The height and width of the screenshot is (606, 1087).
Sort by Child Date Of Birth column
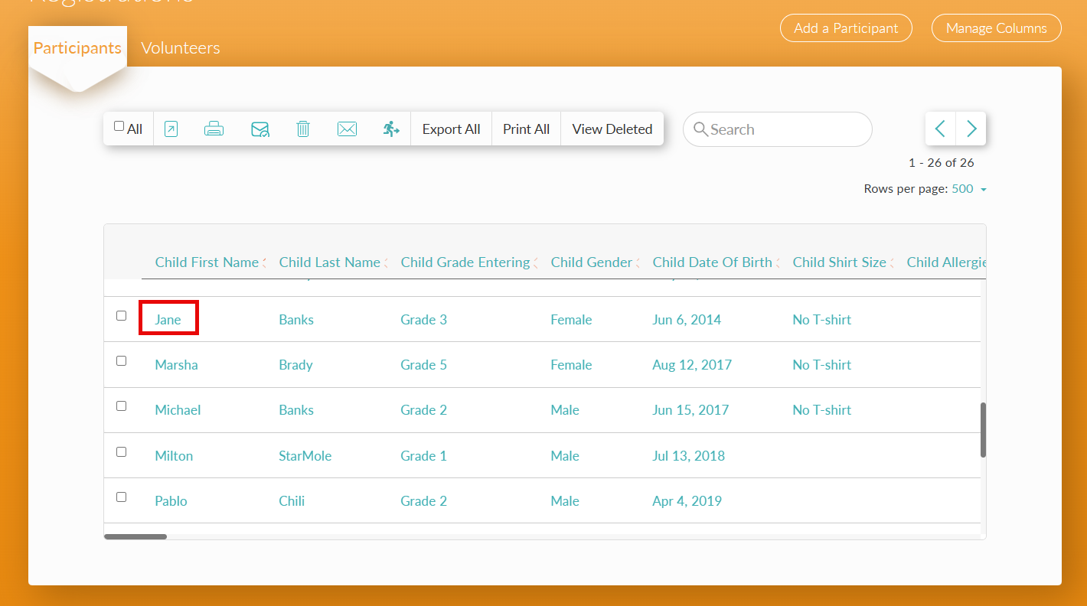pos(712,262)
